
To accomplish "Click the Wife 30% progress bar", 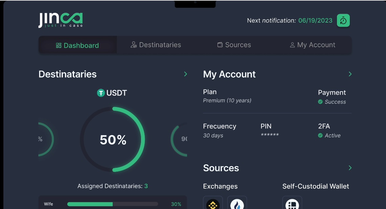I will point(112,204).
